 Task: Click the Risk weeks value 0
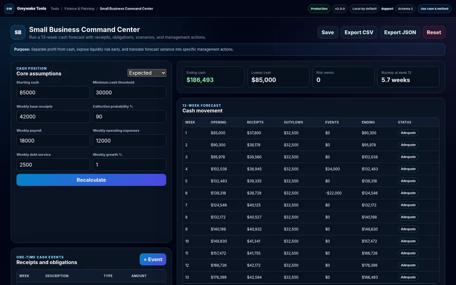(x=318, y=80)
